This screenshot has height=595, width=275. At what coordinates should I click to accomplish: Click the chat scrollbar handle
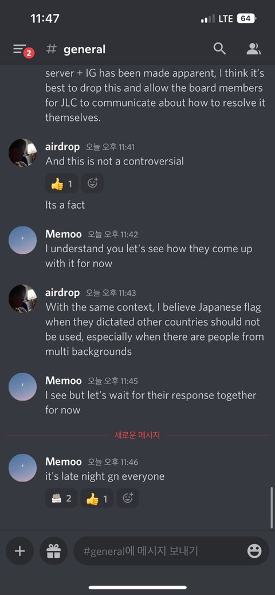coord(271,507)
